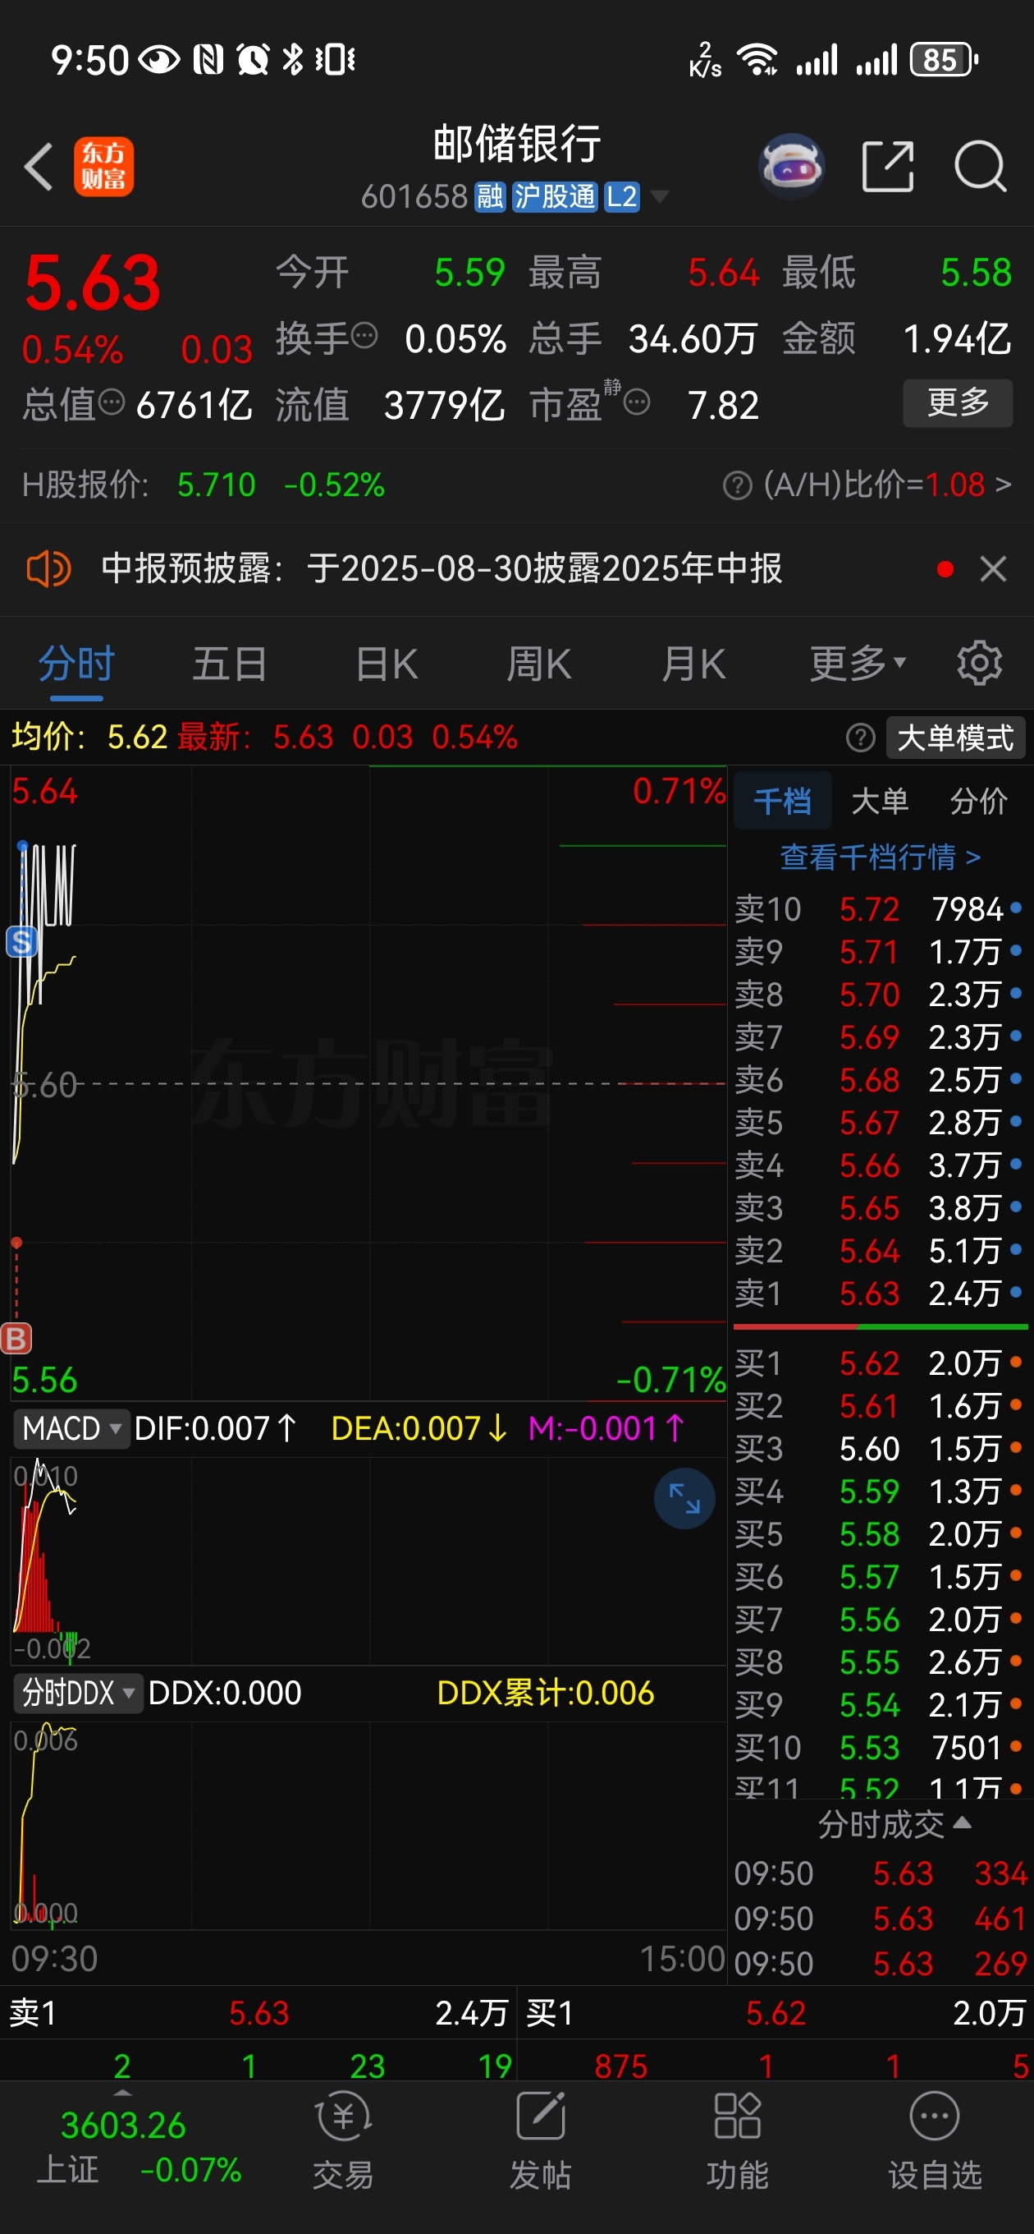Viewport: 1034px width, 2234px height.
Task: Tap the 沪股通 badge
Action: pyautogui.click(x=554, y=197)
